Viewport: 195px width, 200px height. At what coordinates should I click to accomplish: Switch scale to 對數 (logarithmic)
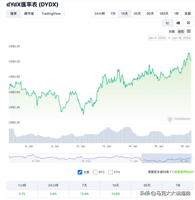[x=172, y=31]
